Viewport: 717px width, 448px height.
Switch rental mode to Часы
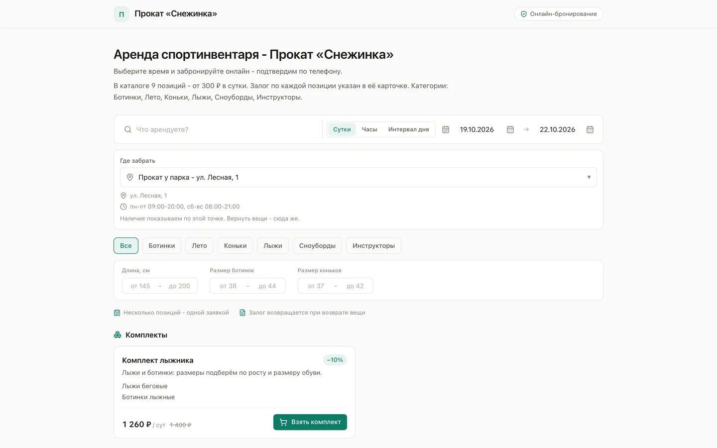(369, 129)
